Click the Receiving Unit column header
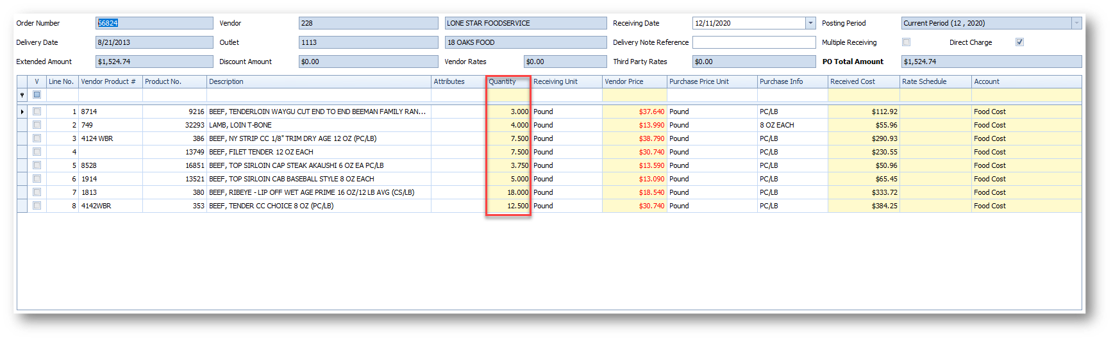Image resolution: width=1113 pixels, height=341 pixels. click(x=567, y=82)
